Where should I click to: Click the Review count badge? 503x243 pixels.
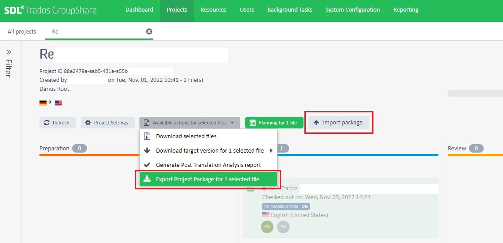476,149
